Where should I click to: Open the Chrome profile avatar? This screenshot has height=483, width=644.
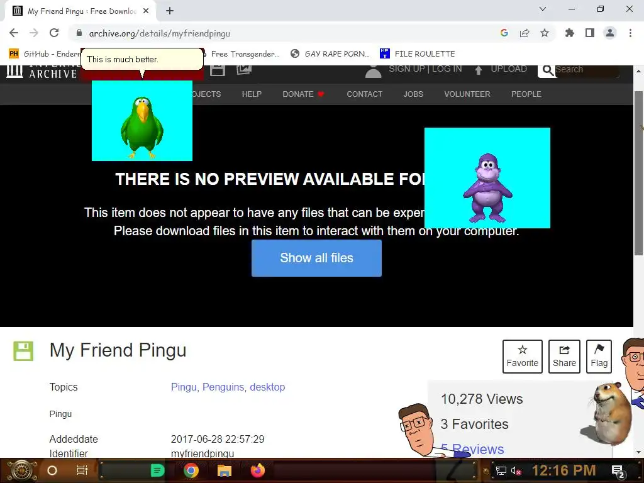pos(610,33)
